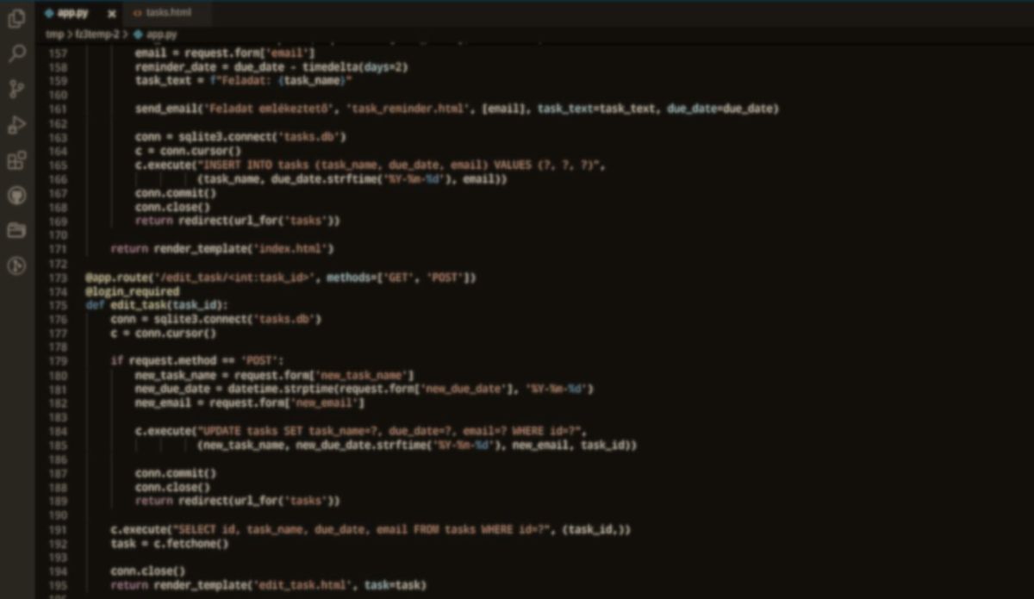This screenshot has height=599, width=1034.
Task: Open the folder icon in the activity bar
Action: pyautogui.click(x=16, y=230)
